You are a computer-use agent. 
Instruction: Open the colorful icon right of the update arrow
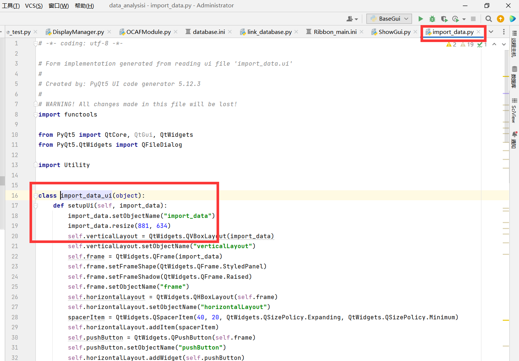coord(512,19)
